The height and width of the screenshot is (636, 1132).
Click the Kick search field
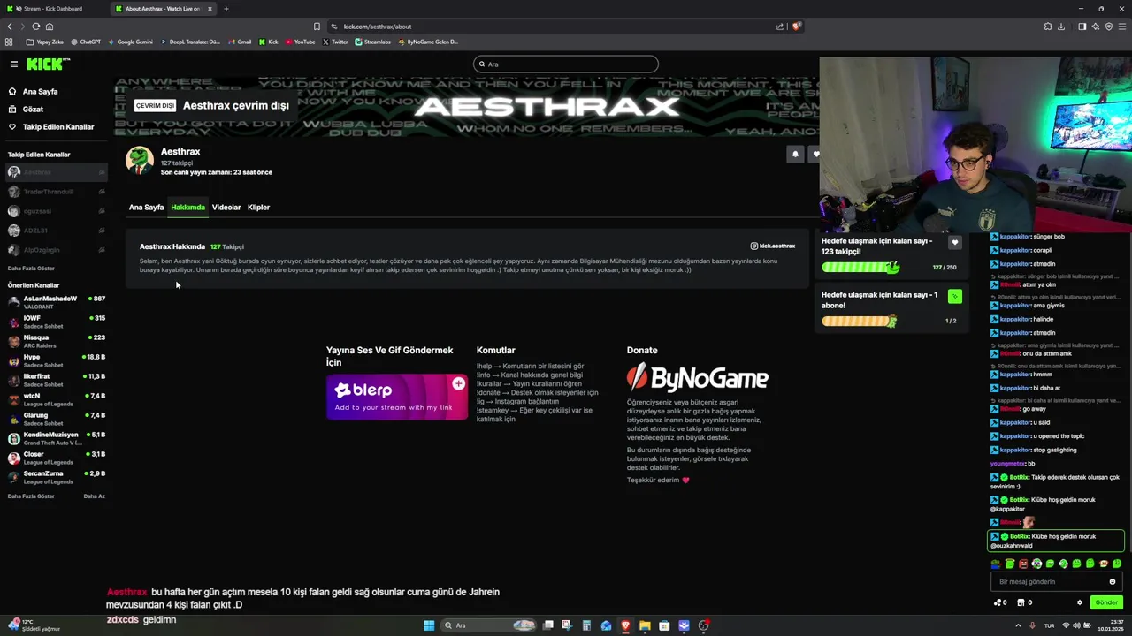pyautogui.click(x=566, y=64)
